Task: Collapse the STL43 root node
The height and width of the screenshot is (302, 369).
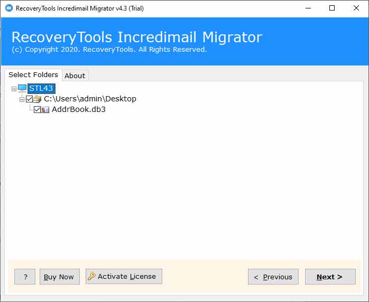Action: [x=14, y=89]
